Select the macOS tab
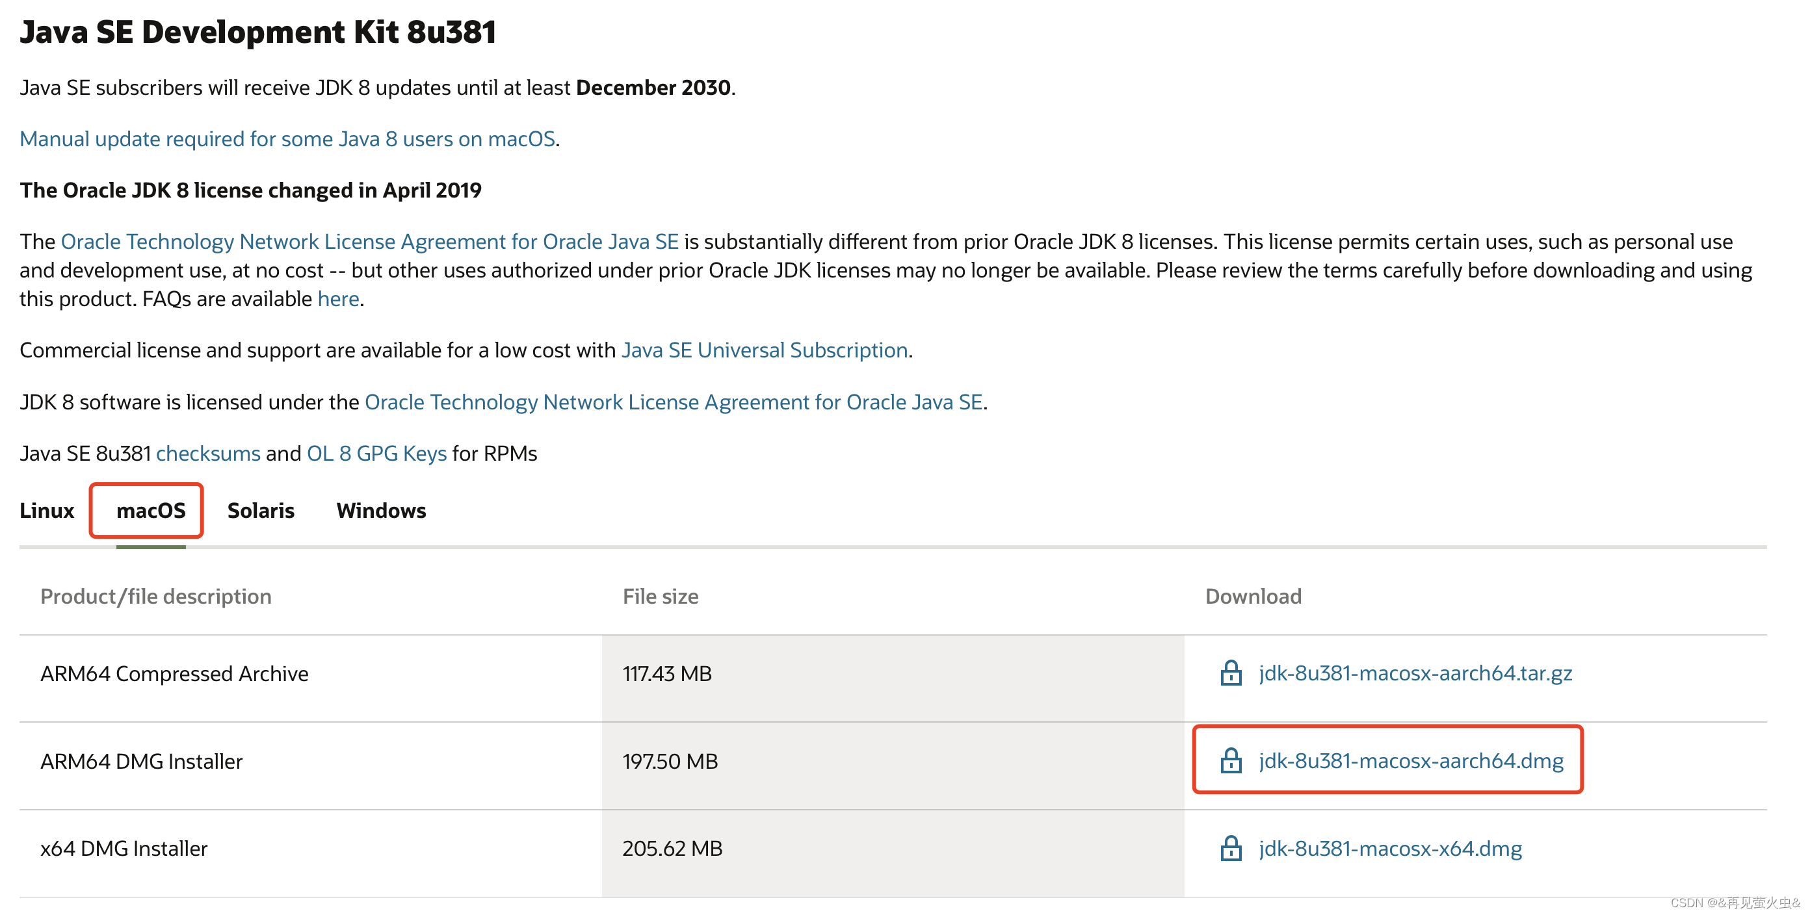This screenshot has width=1810, height=915. [151, 511]
